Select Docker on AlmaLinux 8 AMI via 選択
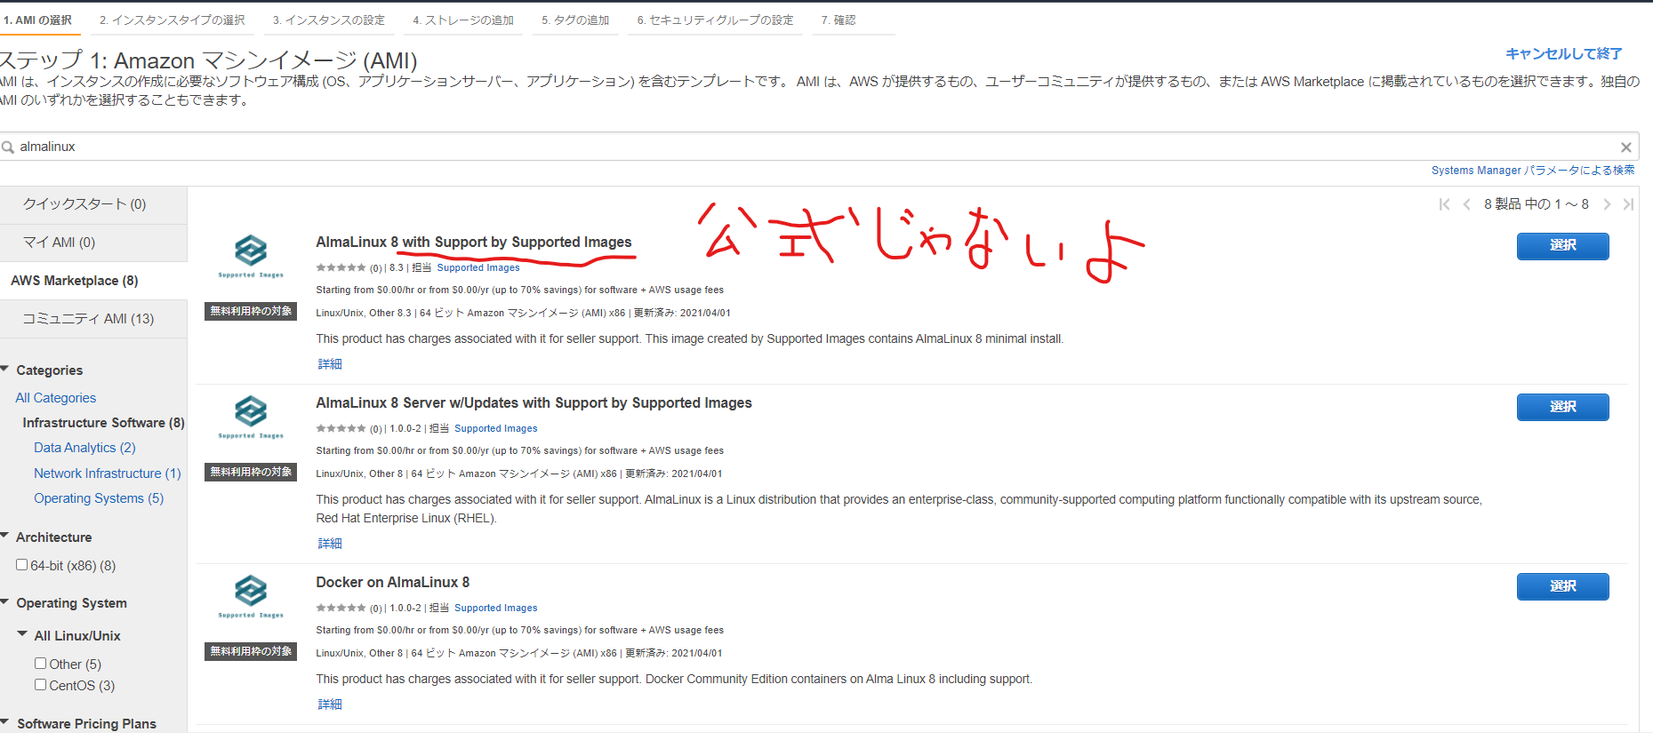Screen dimensions: 1653x748 1562,586
